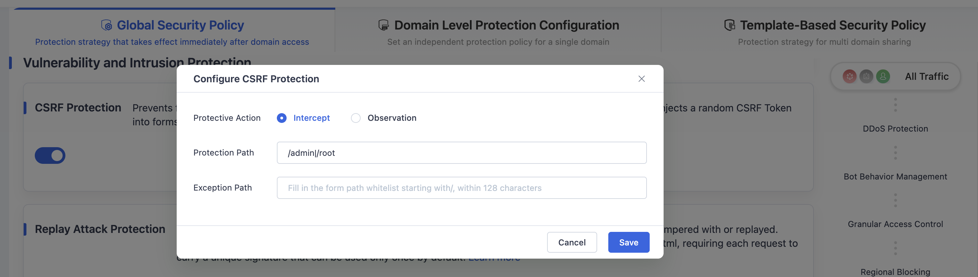Image resolution: width=978 pixels, height=277 pixels.
Task: Click the gray bot traffic icon
Action: coord(866,77)
